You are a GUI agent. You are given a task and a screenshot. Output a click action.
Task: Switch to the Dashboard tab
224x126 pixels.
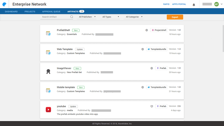(11, 11)
